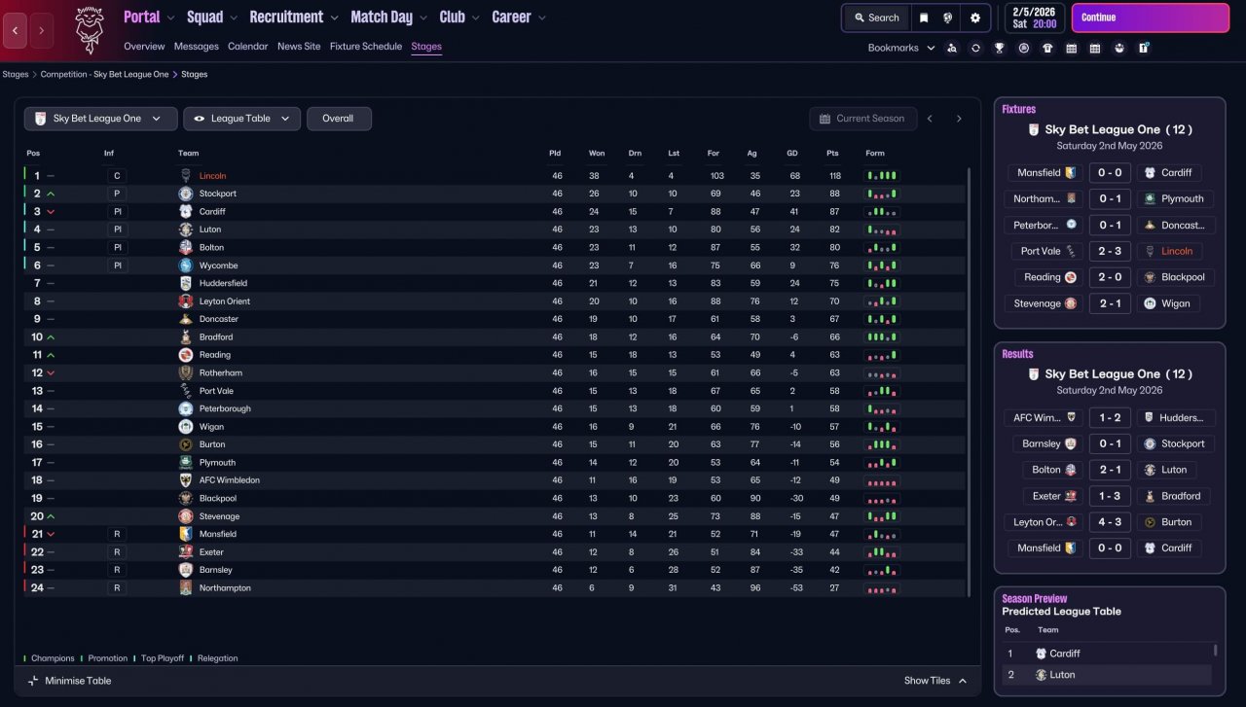This screenshot has height=707, width=1246.
Task: Click the Blackpool badge in Fixtures panel
Action: coord(1150,277)
